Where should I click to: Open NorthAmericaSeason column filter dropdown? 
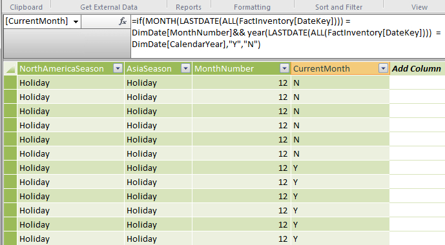pos(118,68)
